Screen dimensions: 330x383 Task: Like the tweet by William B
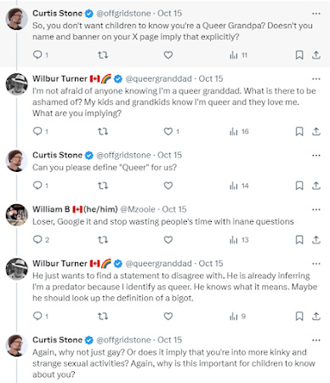[168, 240]
